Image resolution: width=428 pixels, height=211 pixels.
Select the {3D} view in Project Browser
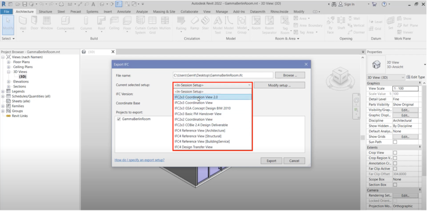pos(23,77)
